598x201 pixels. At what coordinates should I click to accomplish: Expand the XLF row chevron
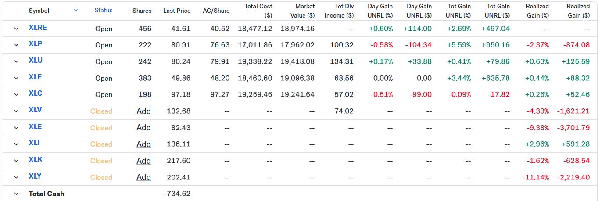[x=16, y=78]
